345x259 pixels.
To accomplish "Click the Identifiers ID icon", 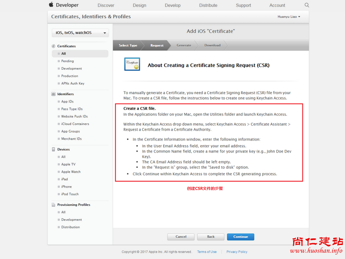I will 54,94.
